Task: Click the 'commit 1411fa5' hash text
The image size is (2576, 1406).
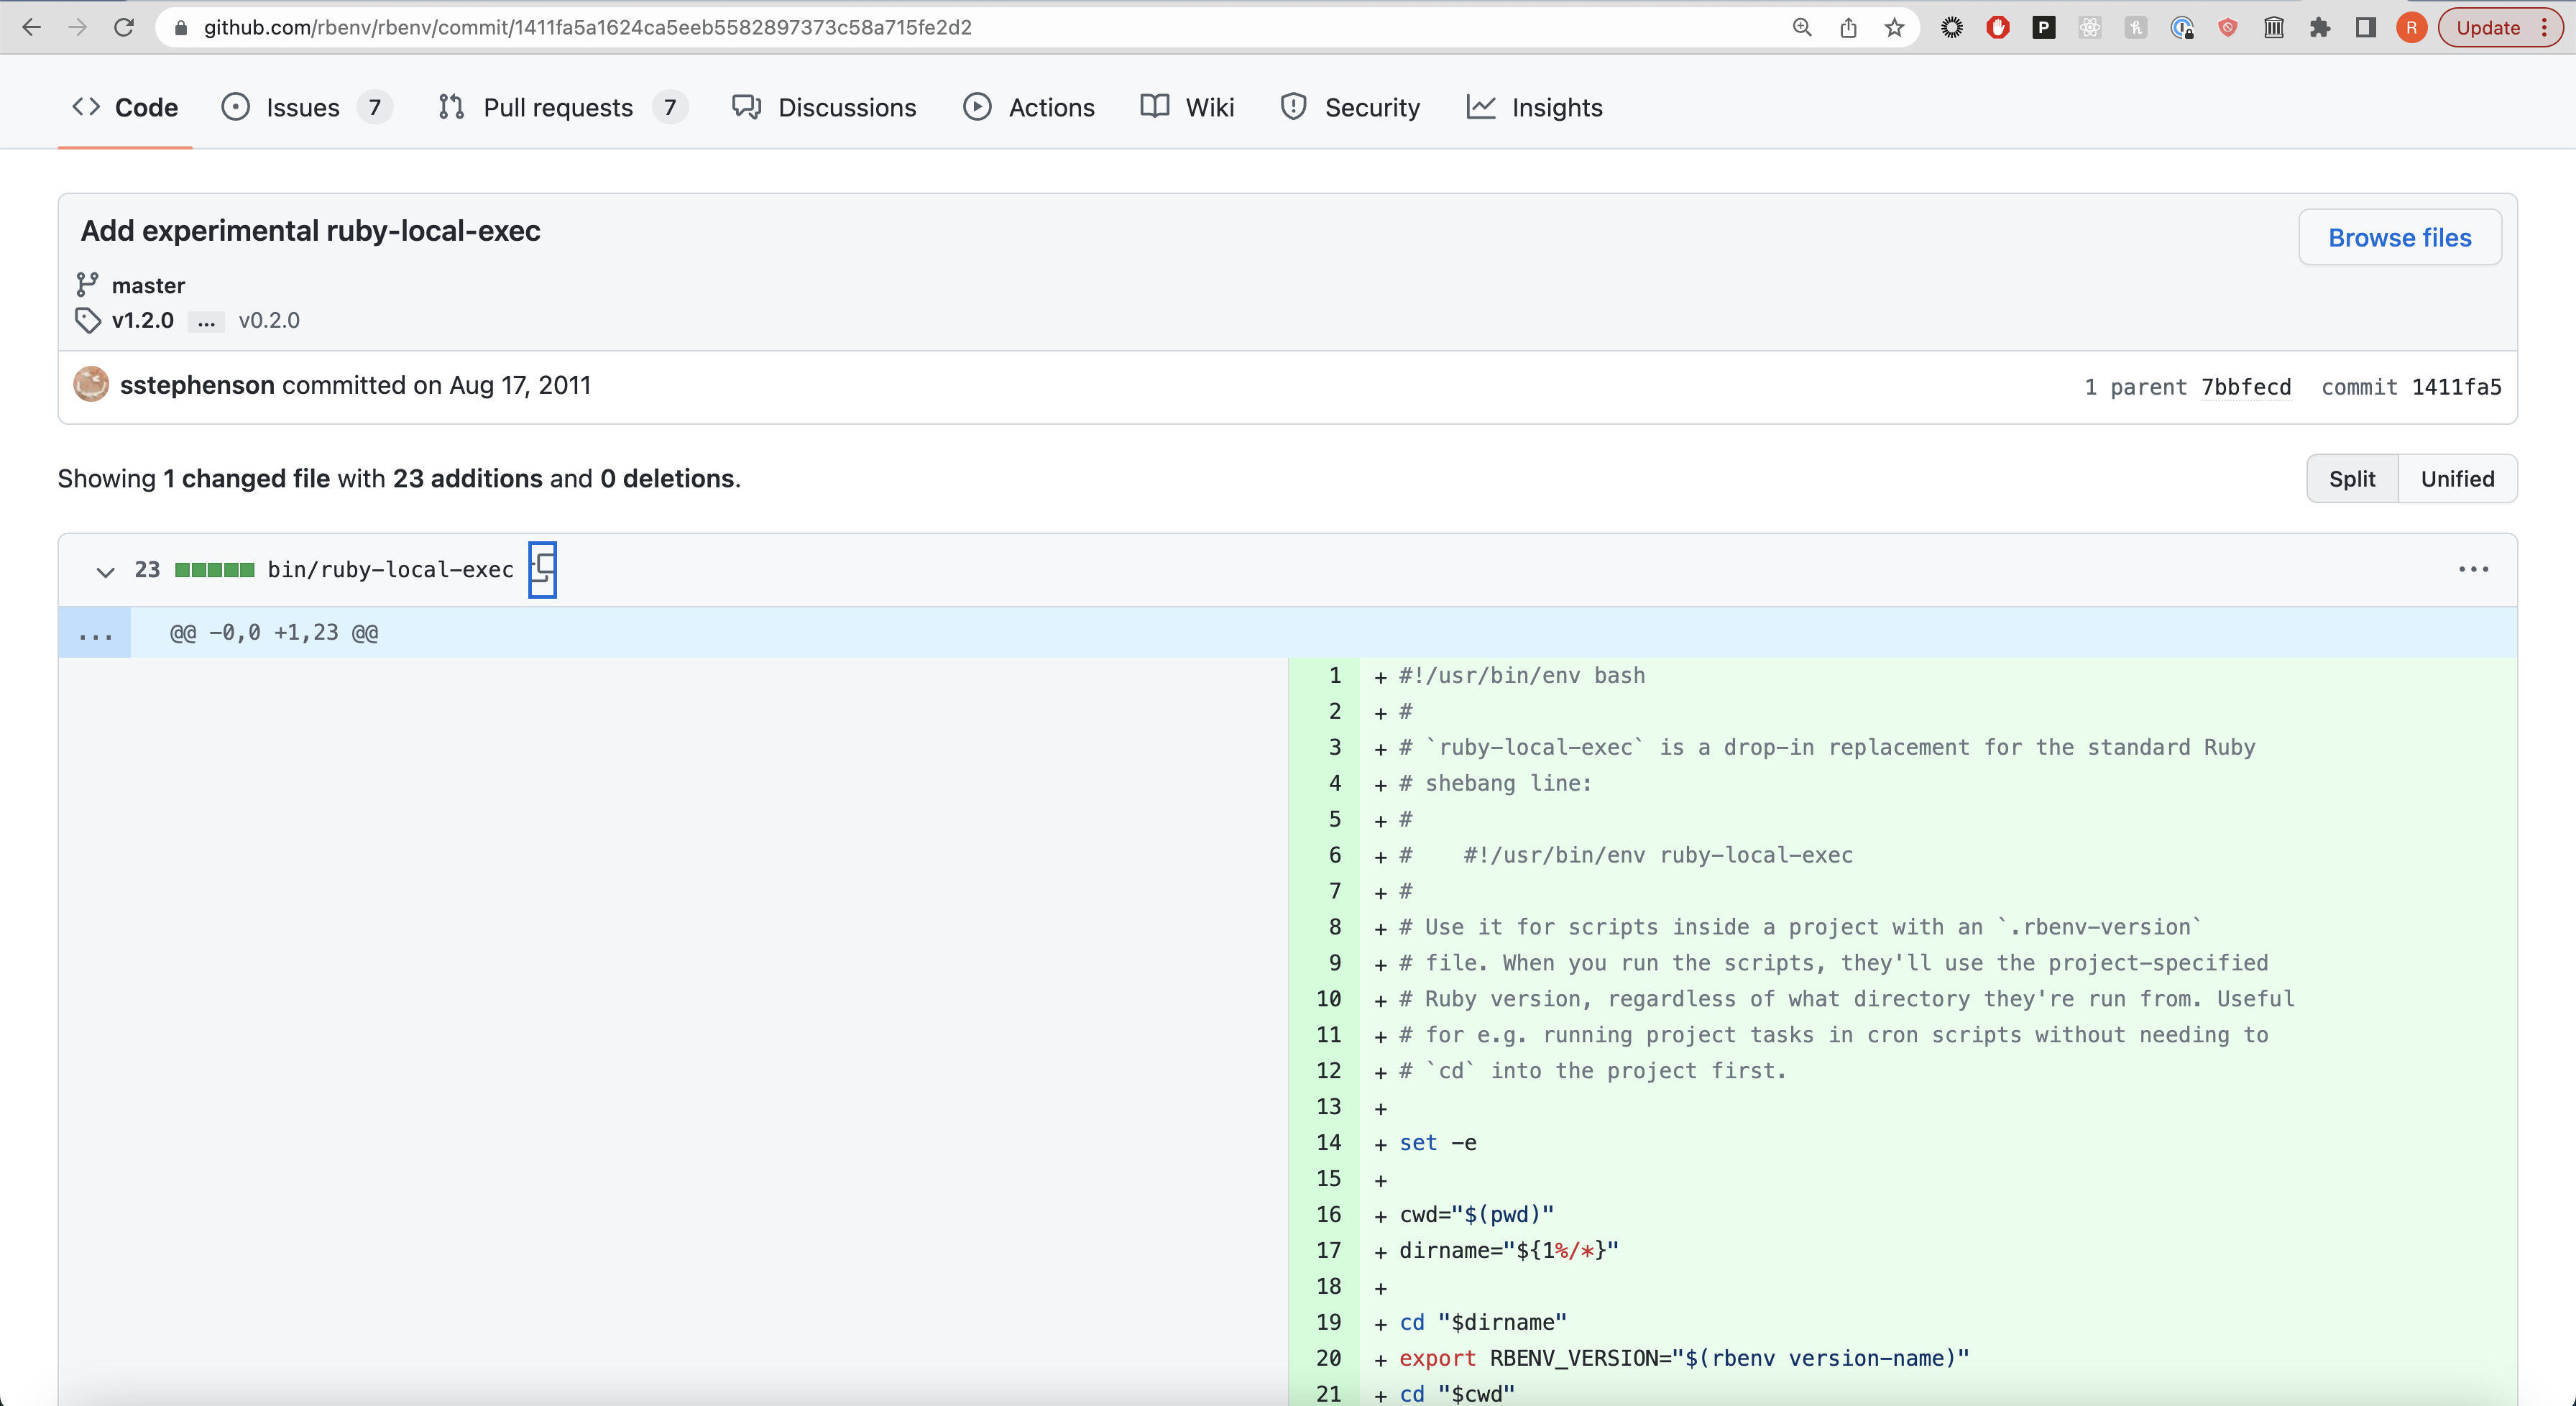Action: coord(2411,387)
